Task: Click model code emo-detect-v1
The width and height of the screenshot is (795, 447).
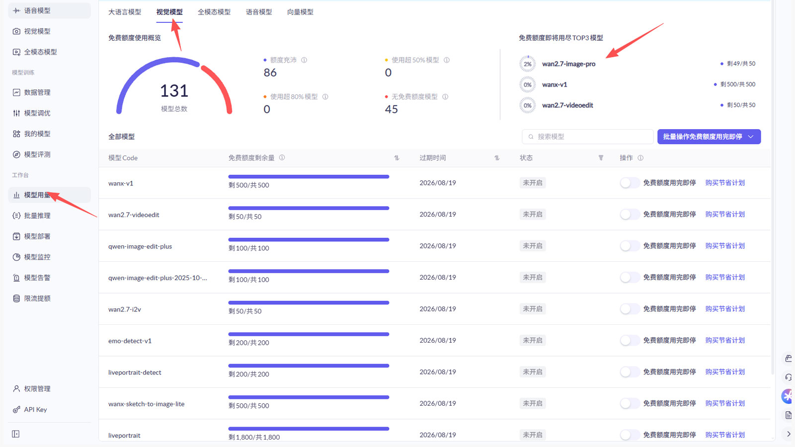Action: [130, 341]
